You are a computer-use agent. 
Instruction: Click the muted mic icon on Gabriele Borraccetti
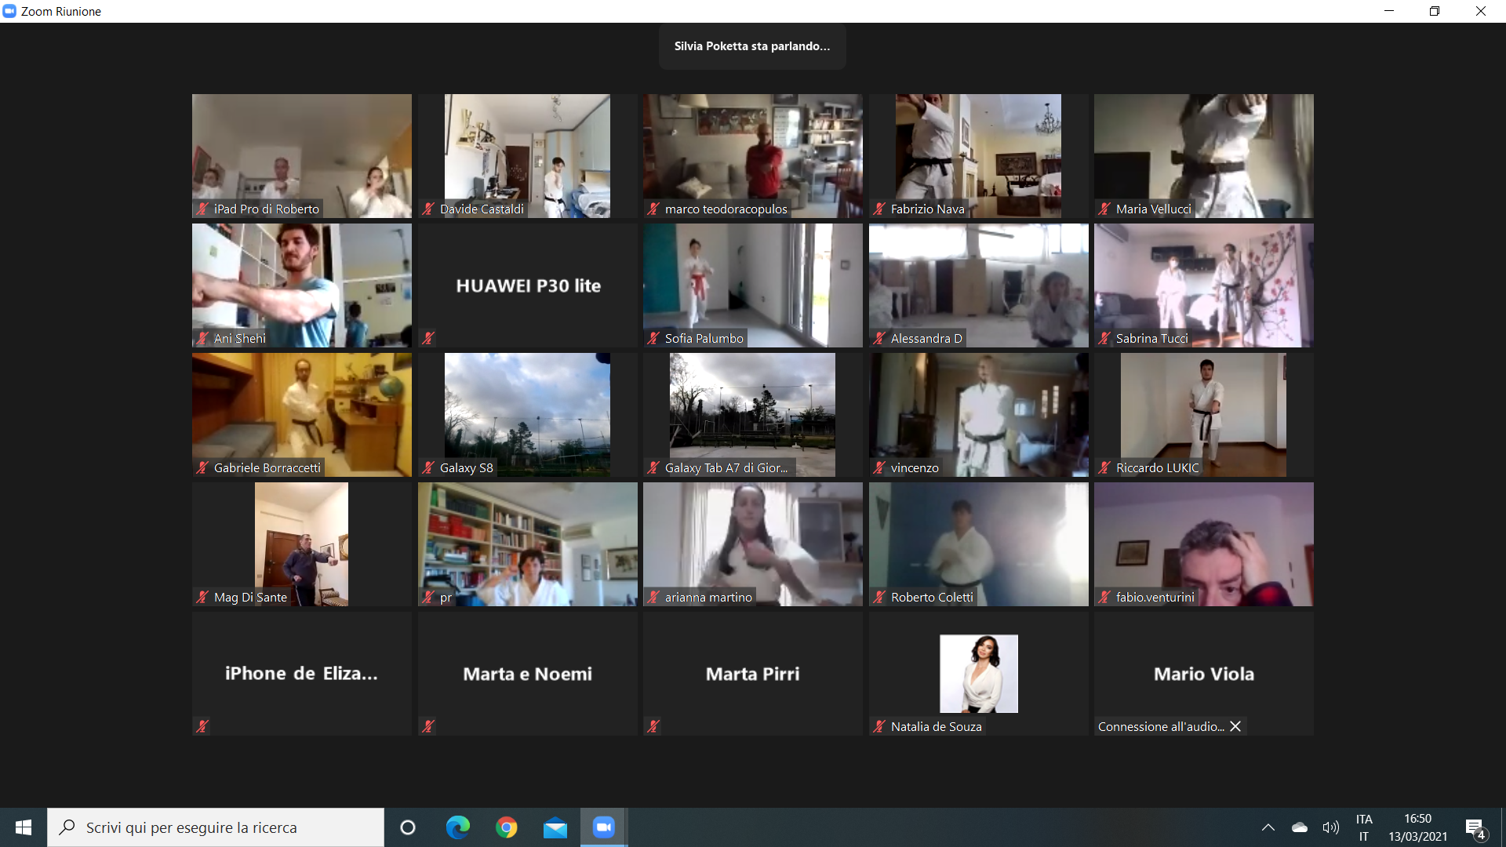pos(202,467)
